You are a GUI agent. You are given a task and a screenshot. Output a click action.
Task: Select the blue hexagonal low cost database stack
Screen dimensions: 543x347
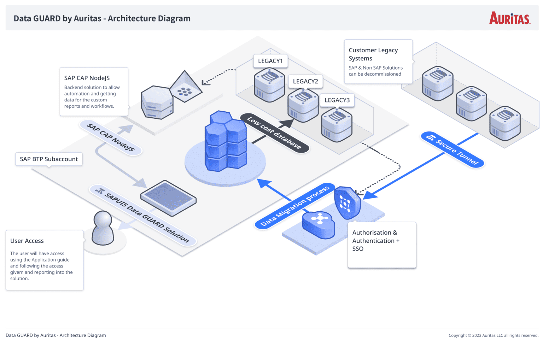[225, 141]
